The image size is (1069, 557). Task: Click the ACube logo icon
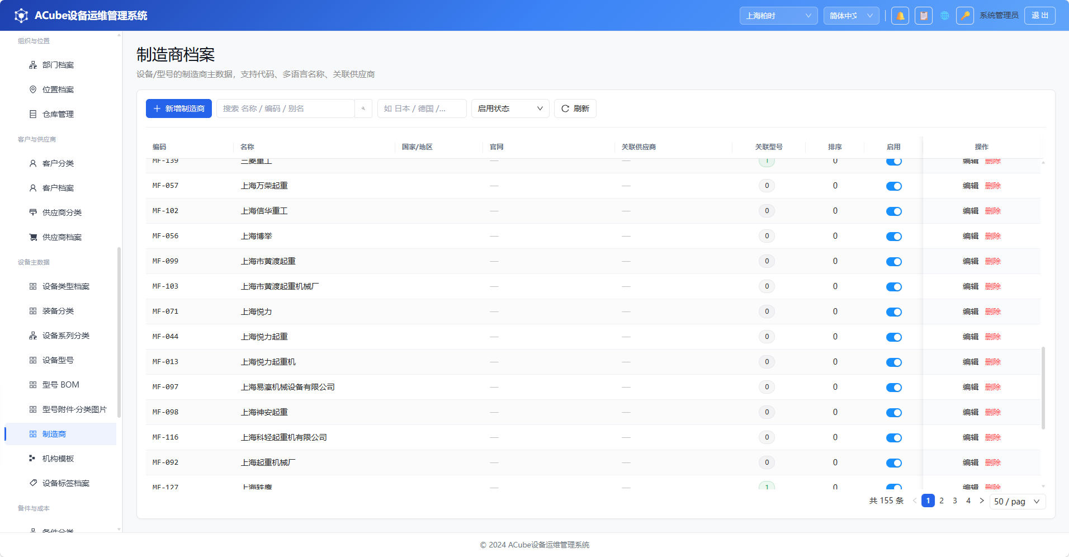[21, 16]
